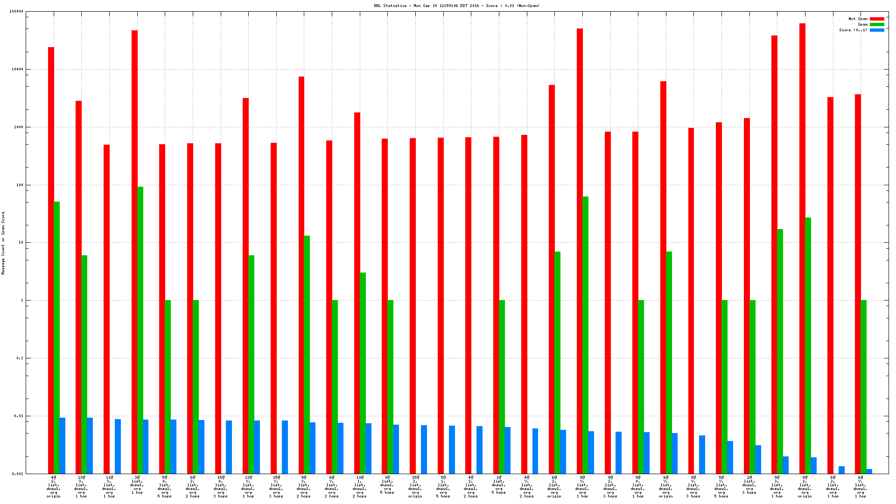Click the green Spam legend swatch

point(877,25)
